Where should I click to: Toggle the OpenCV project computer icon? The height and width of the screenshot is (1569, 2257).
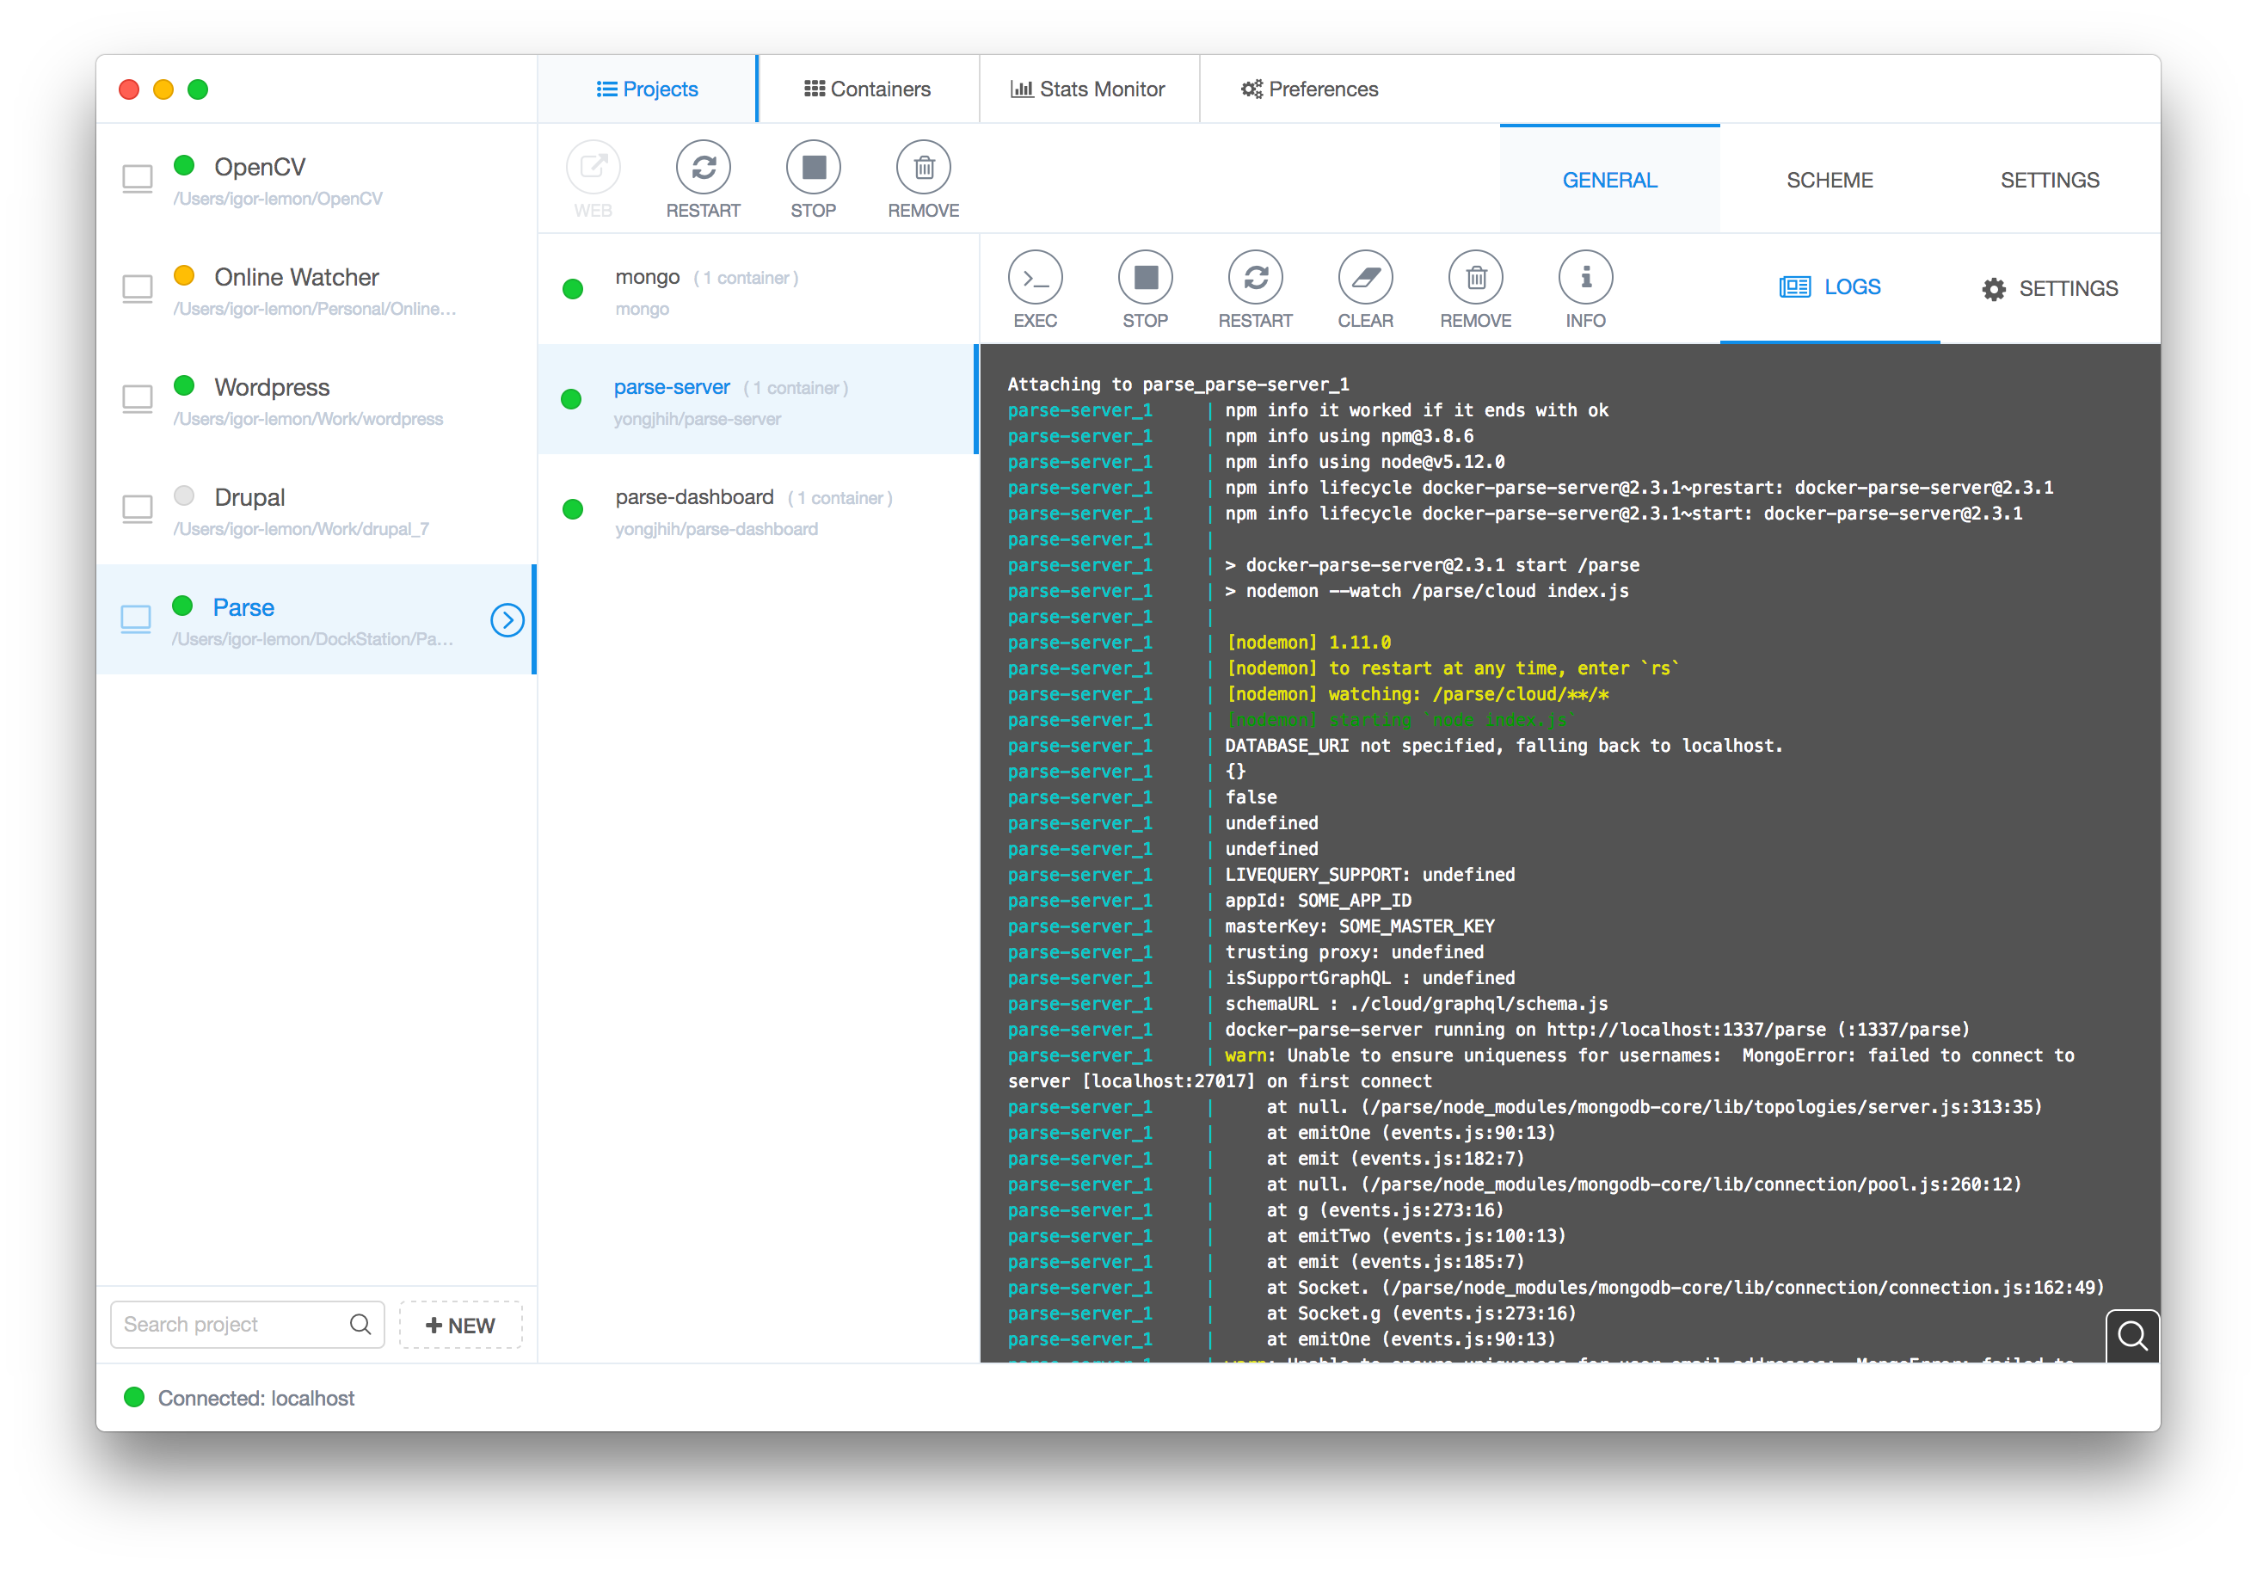click(138, 179)
